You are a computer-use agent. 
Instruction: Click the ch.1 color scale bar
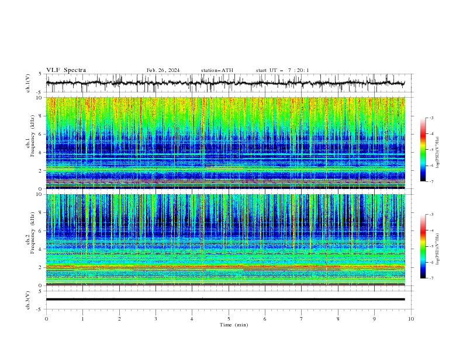coord(423,150)
